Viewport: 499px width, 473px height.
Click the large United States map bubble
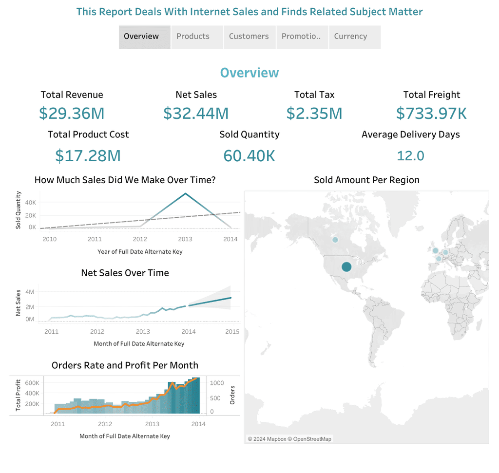346,266
